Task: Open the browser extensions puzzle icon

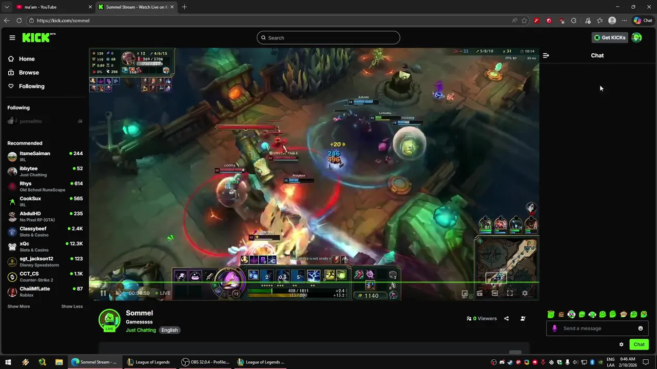Action: (x=573, y=20)
